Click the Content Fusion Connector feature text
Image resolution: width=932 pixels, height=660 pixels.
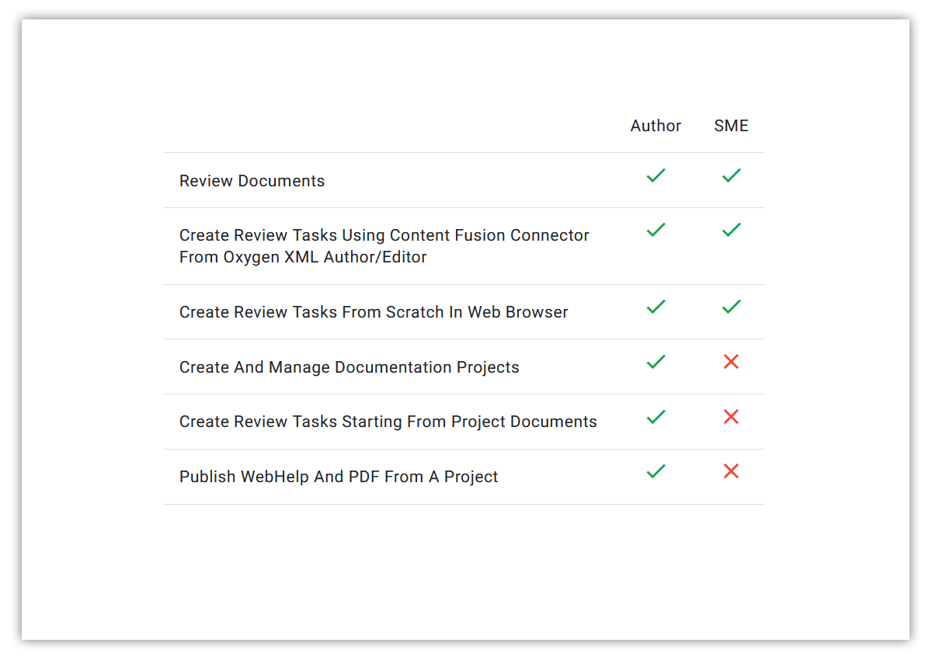click(384, 246)
